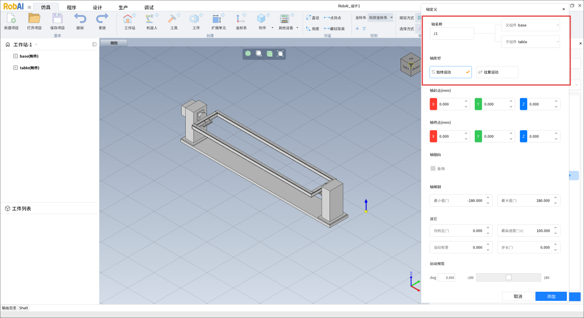Click the 取消 cancel button
The width and height of the screenshot is (584, 318).
518,296
